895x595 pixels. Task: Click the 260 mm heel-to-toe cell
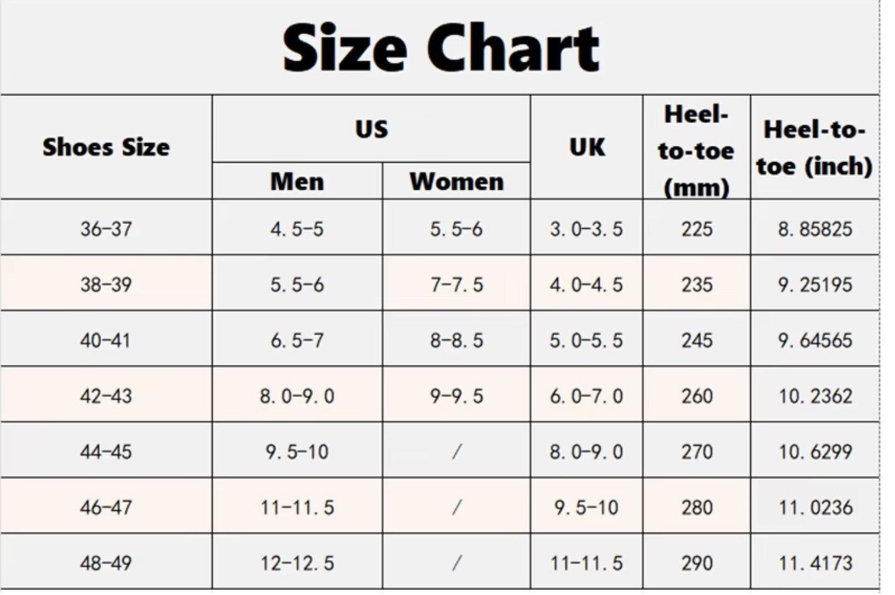click(696, 395)
